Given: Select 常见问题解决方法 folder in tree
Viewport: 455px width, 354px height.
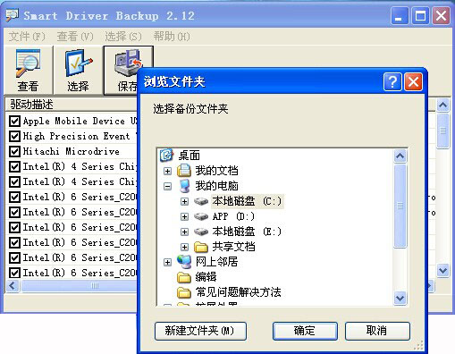Looking at the screenshot, I should (238, 292).
